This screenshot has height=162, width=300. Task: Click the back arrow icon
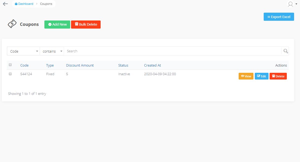(5, 4)
